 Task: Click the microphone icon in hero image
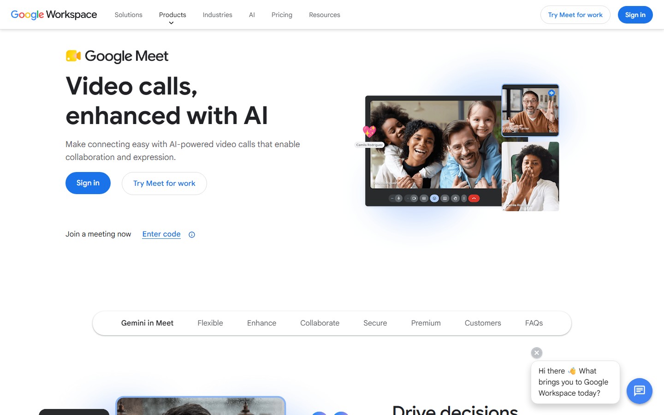tap(398, 198)
